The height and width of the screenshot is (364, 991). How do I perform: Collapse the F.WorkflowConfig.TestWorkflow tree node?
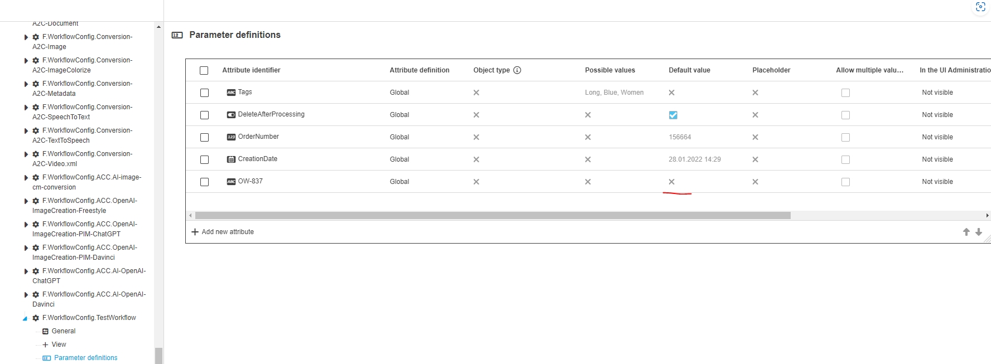[x=25, y=318]
